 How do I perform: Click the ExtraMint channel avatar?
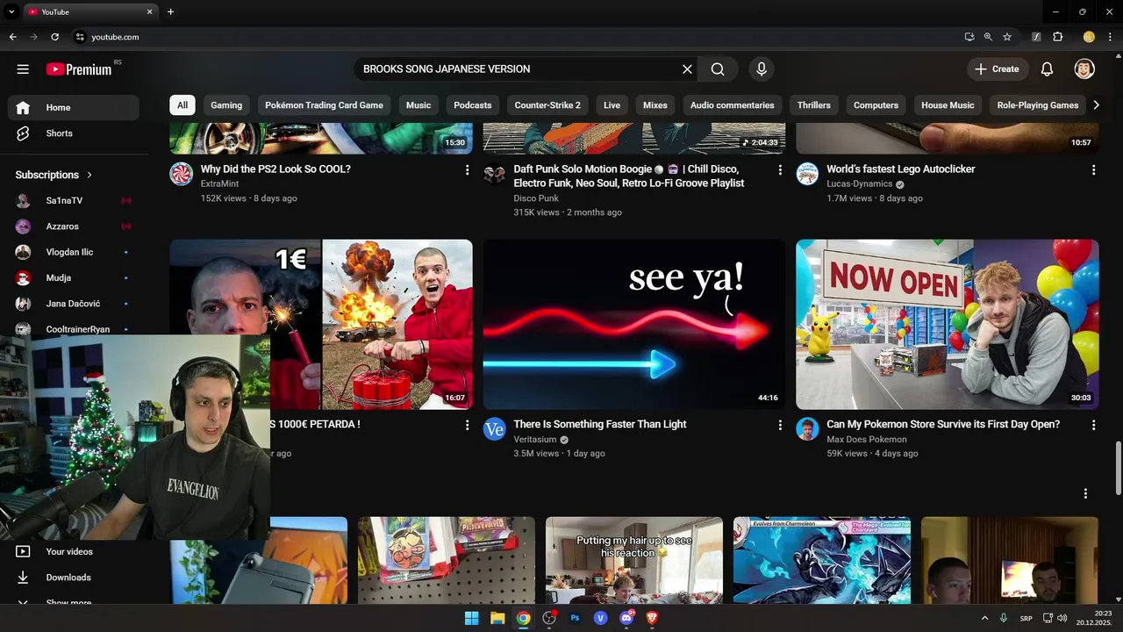(x=182, y=174)
